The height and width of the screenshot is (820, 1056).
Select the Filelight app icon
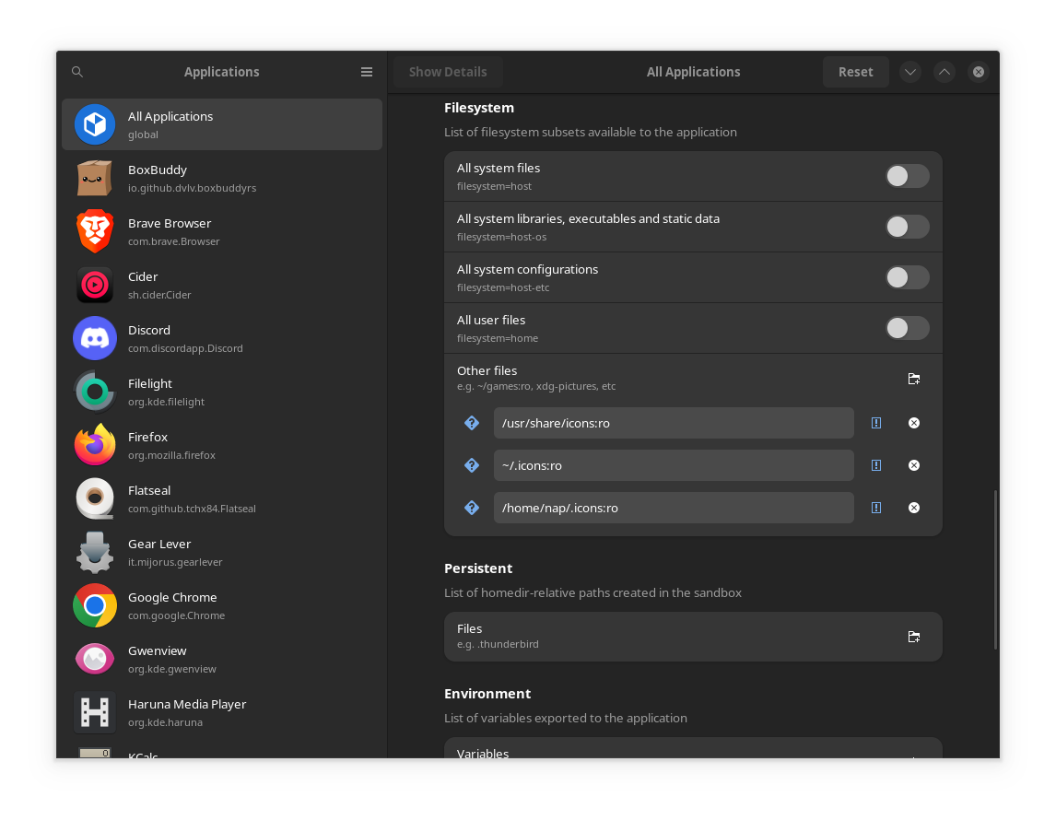tap(95, 392)
